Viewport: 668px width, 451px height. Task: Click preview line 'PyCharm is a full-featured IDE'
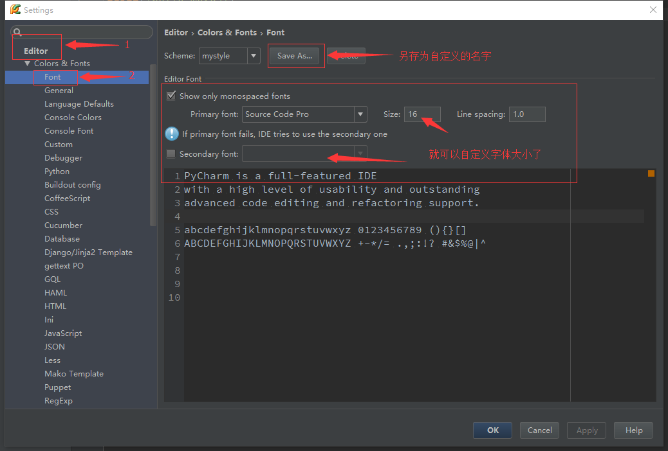pyautogui.click(x=281, y=176)
